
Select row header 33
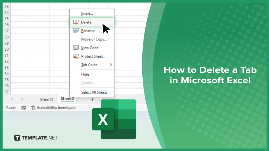pos(6,67)
